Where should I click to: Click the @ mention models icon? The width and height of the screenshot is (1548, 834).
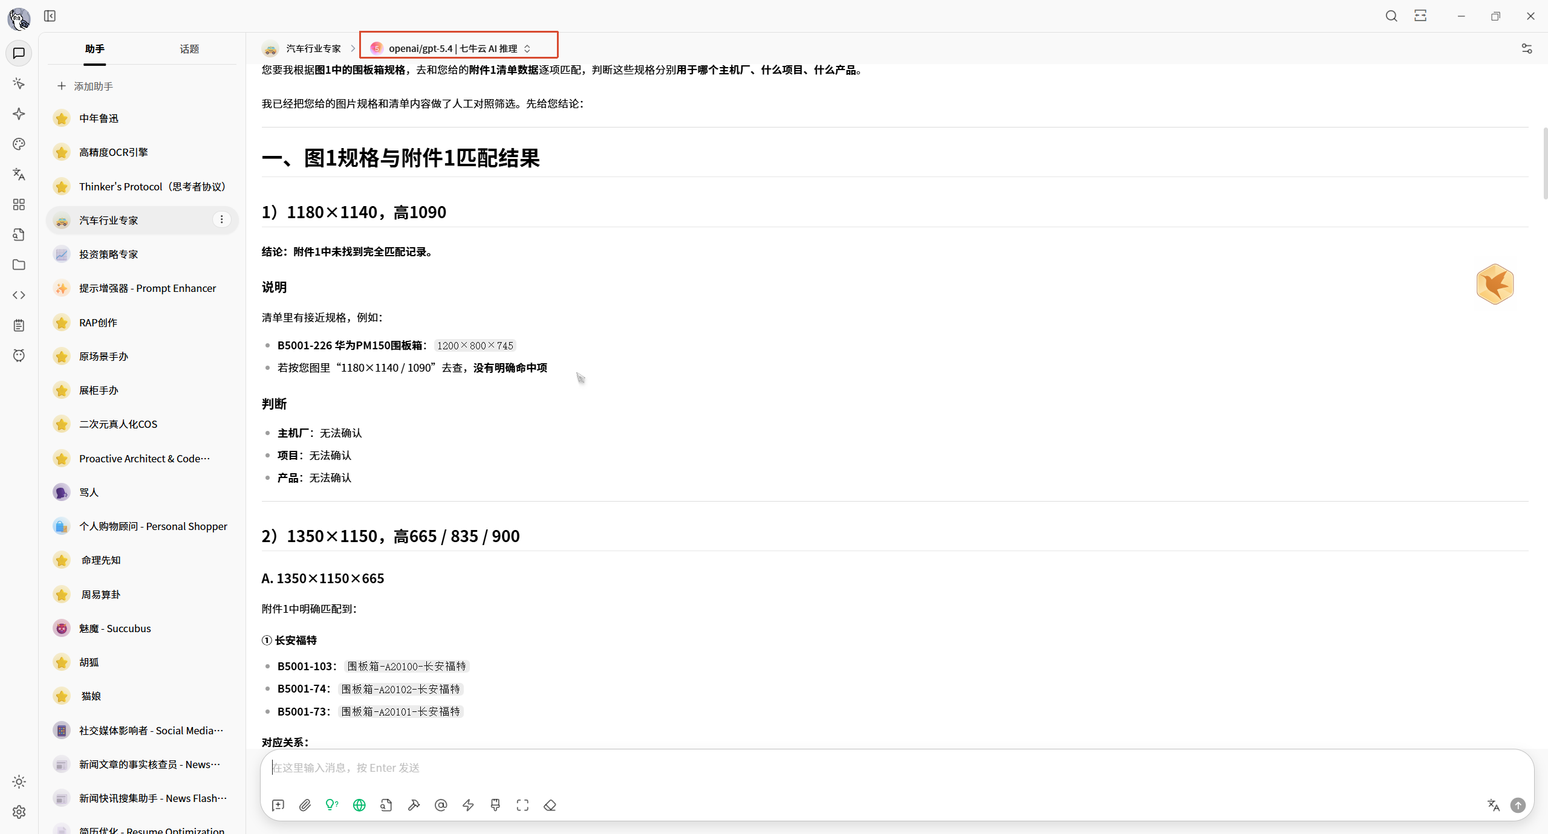(x=441, y=805)
